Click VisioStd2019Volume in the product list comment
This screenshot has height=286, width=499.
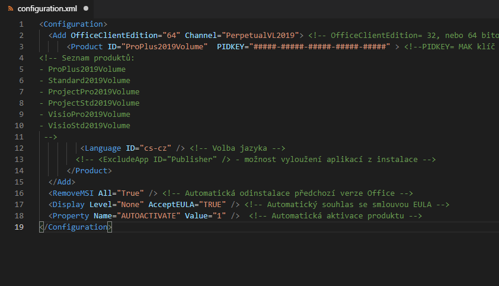click(x=89, y=126)
